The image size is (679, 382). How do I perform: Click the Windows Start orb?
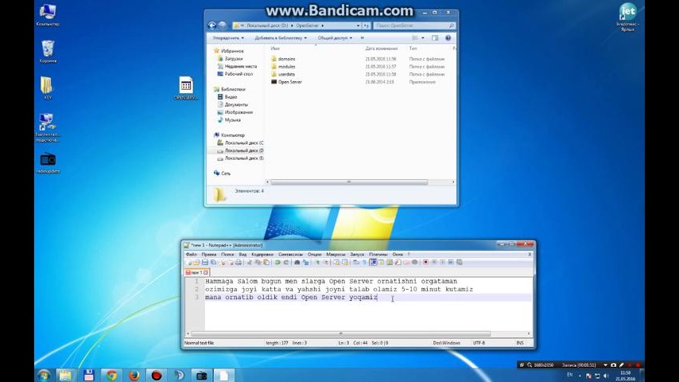point(44,375)
